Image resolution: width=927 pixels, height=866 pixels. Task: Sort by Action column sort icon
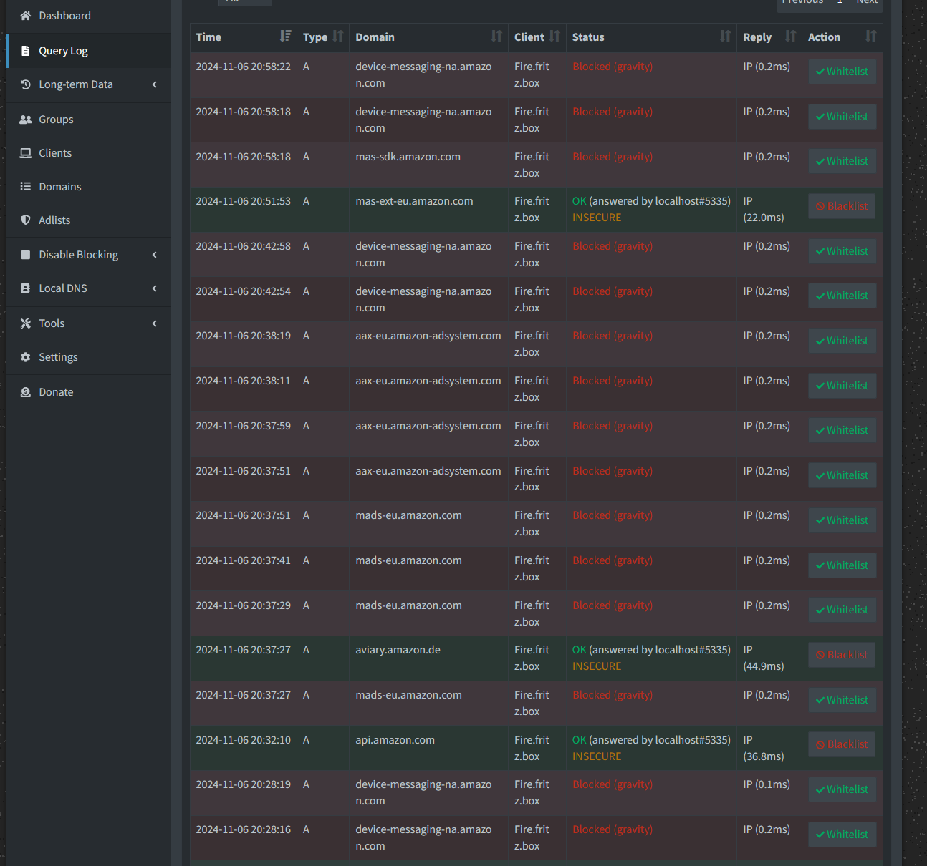[871, 36]
